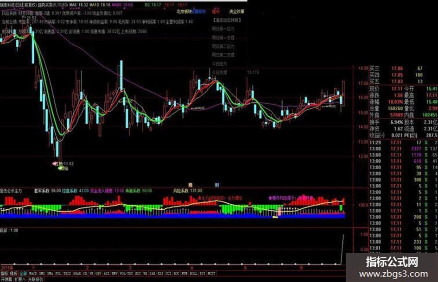Click the 外盘 value 57809

pos(397,115)
